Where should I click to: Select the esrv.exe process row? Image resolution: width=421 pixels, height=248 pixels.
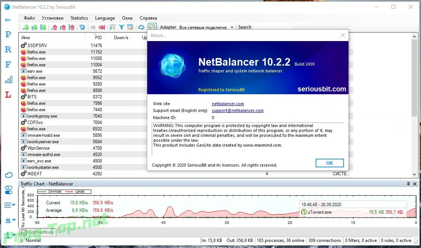pyautogui.click(x=83, y=71)
